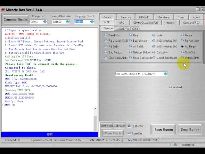Switch to the Mstar/W tab
The height and width of the screenshot is (154, 205).
tap(170, 22)
